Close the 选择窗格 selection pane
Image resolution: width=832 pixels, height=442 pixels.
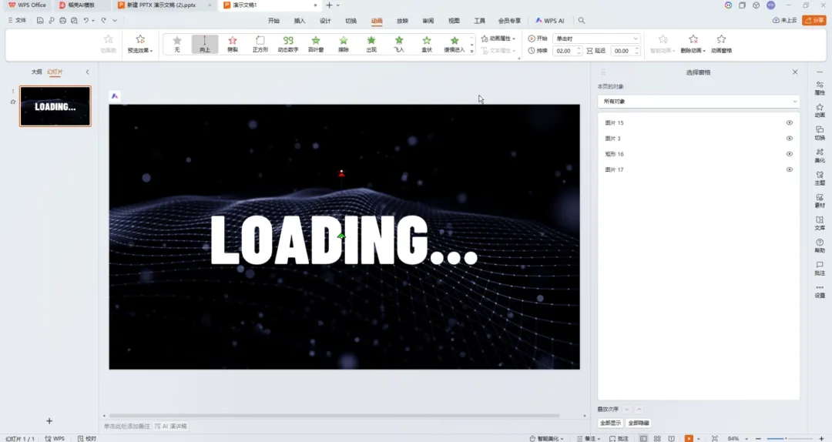pos(795,72)
